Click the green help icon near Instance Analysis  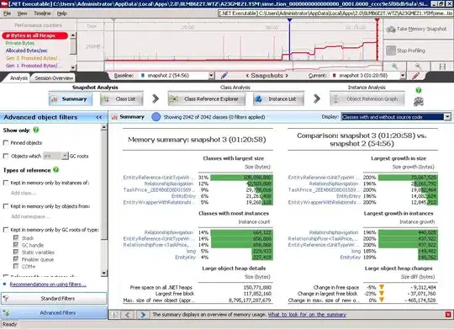click(419, 90)
